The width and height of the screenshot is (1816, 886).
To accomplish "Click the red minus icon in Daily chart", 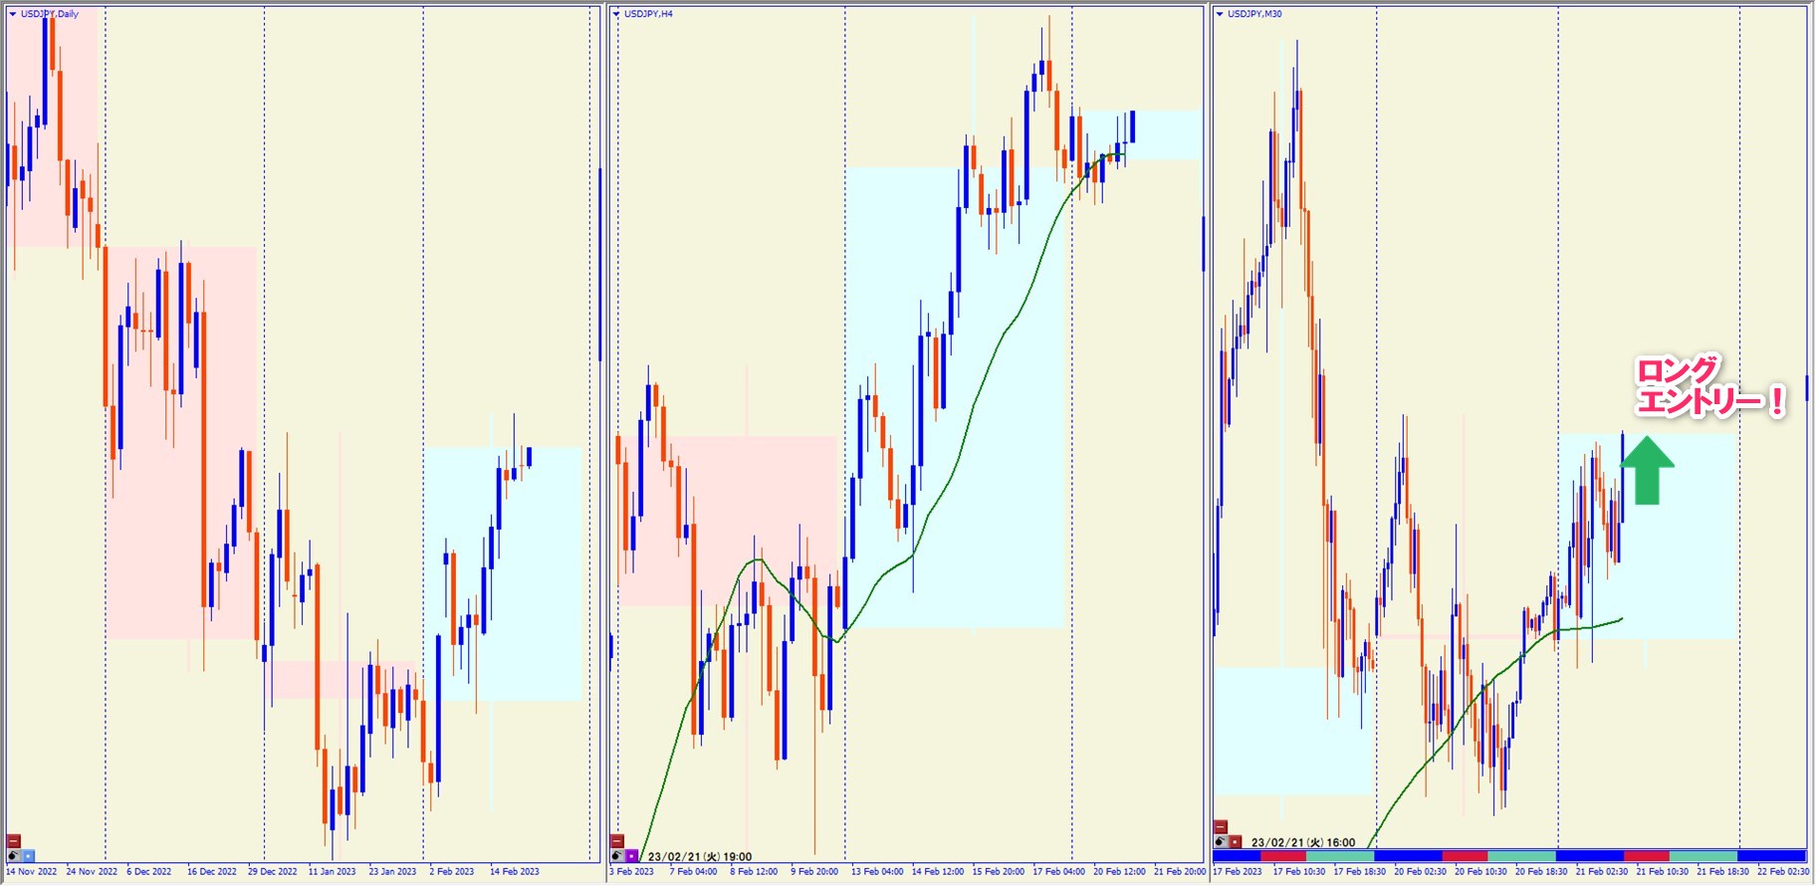I will coord(14,841).
